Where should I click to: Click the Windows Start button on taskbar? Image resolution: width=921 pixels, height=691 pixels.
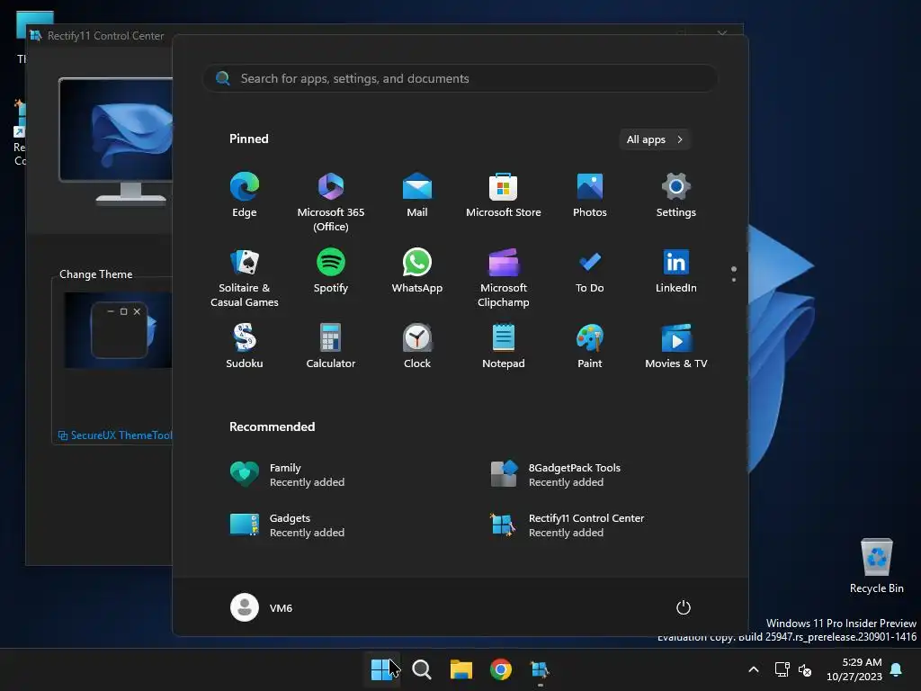click(x=381, y=669)
